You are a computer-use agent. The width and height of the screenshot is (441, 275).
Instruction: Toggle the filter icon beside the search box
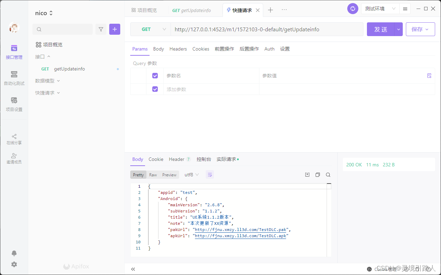101,29
